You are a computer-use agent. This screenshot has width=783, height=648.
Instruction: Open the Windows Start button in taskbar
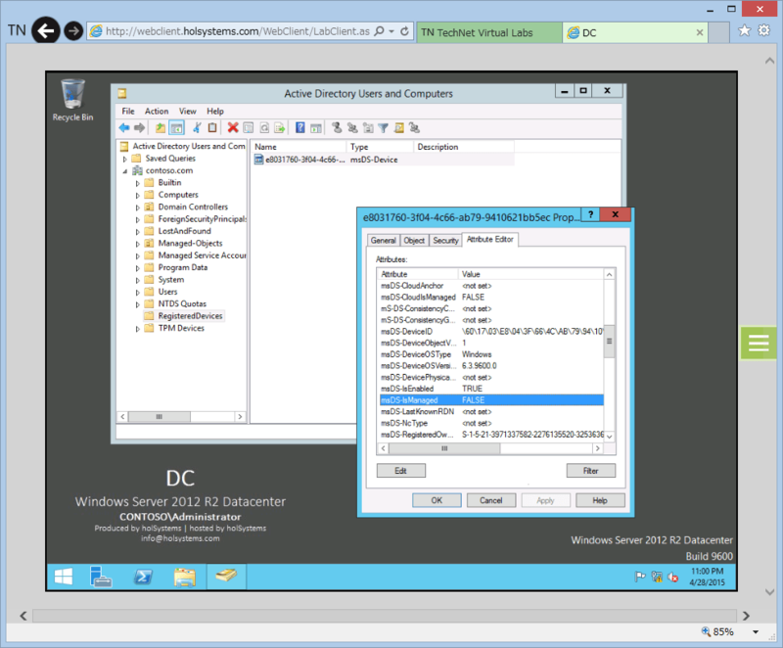[64, 577]
